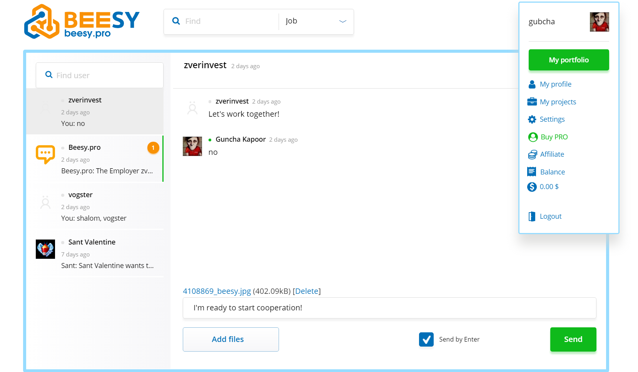The width and height of the screenshot is (638, 372).
Task: Open My projects from the user menu
Action: pyautogui.click(x=558, y=102)
